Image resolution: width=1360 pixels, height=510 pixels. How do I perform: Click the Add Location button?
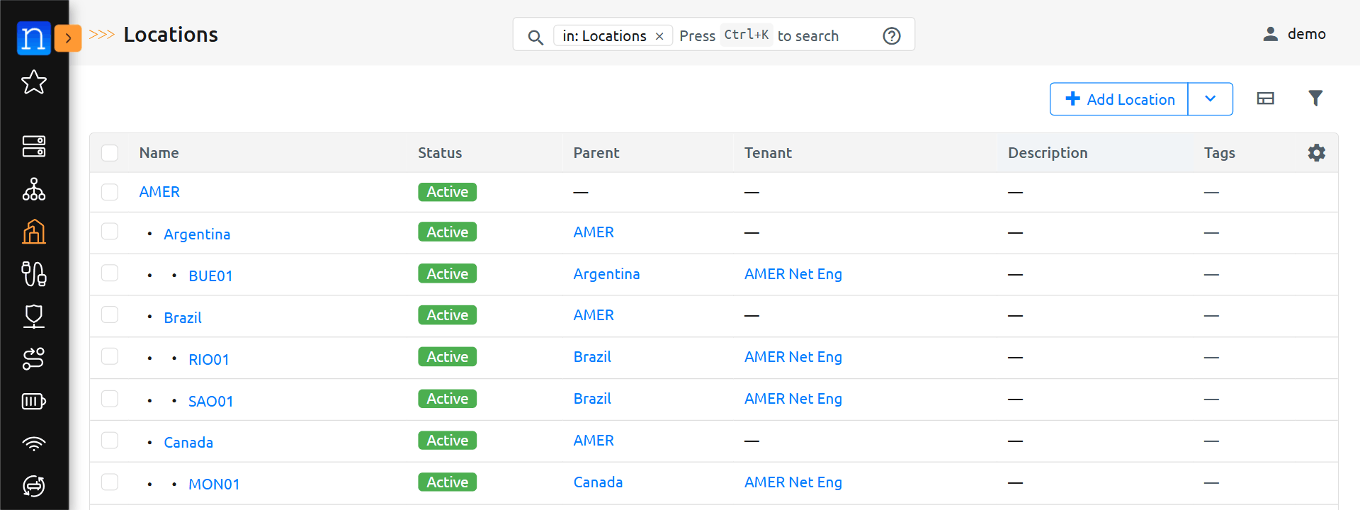(x=1119, y=99)
